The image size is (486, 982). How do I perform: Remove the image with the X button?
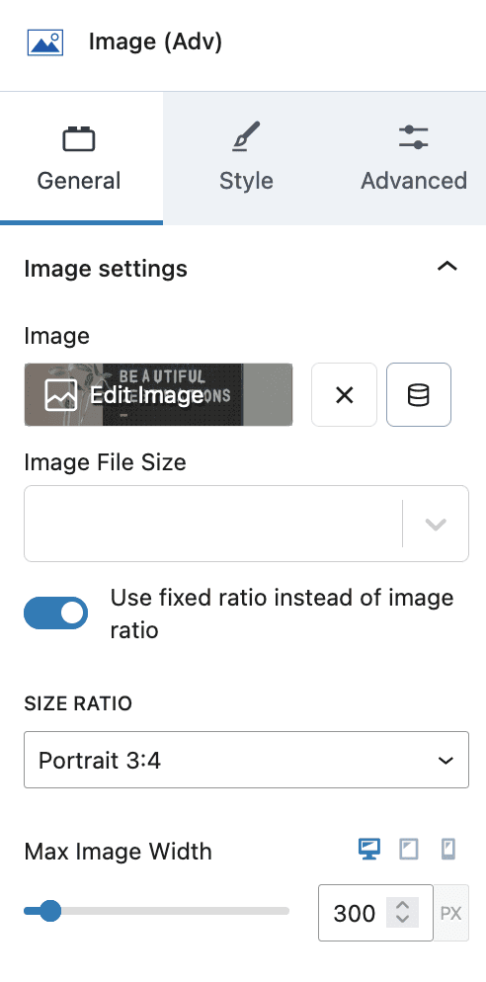tap(345, 395)
